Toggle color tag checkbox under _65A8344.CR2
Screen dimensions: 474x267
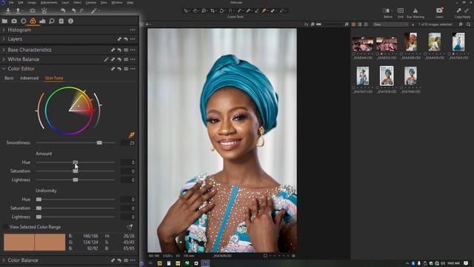pyautogui.click(x=354, y=54)
